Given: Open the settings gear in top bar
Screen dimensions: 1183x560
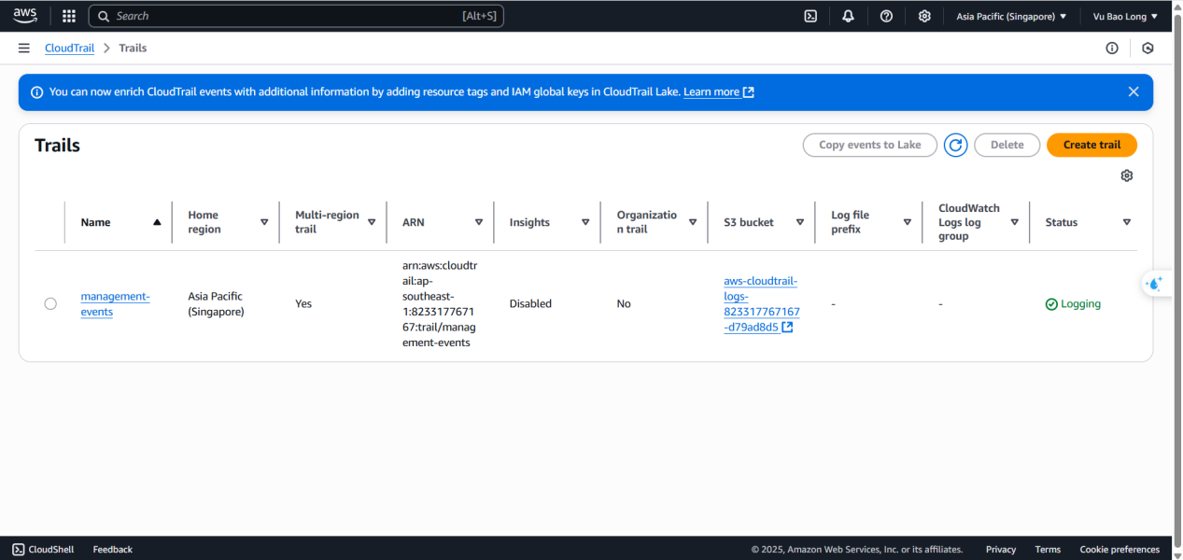Looking at the screenshot, I should pos(924,16).
